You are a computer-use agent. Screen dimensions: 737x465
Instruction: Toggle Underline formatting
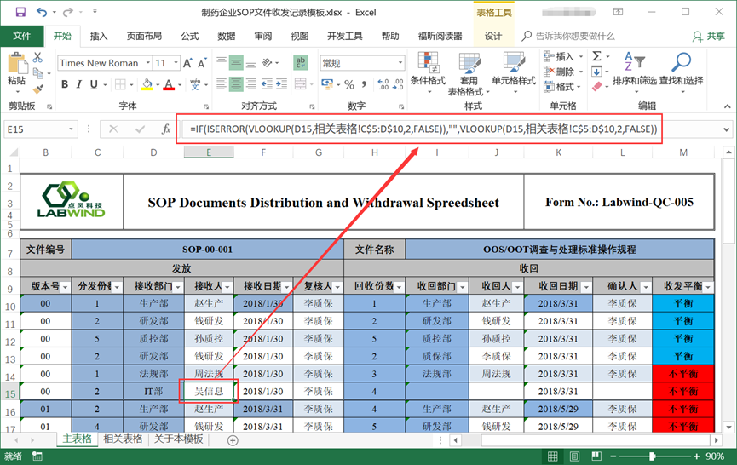[94, 84]
